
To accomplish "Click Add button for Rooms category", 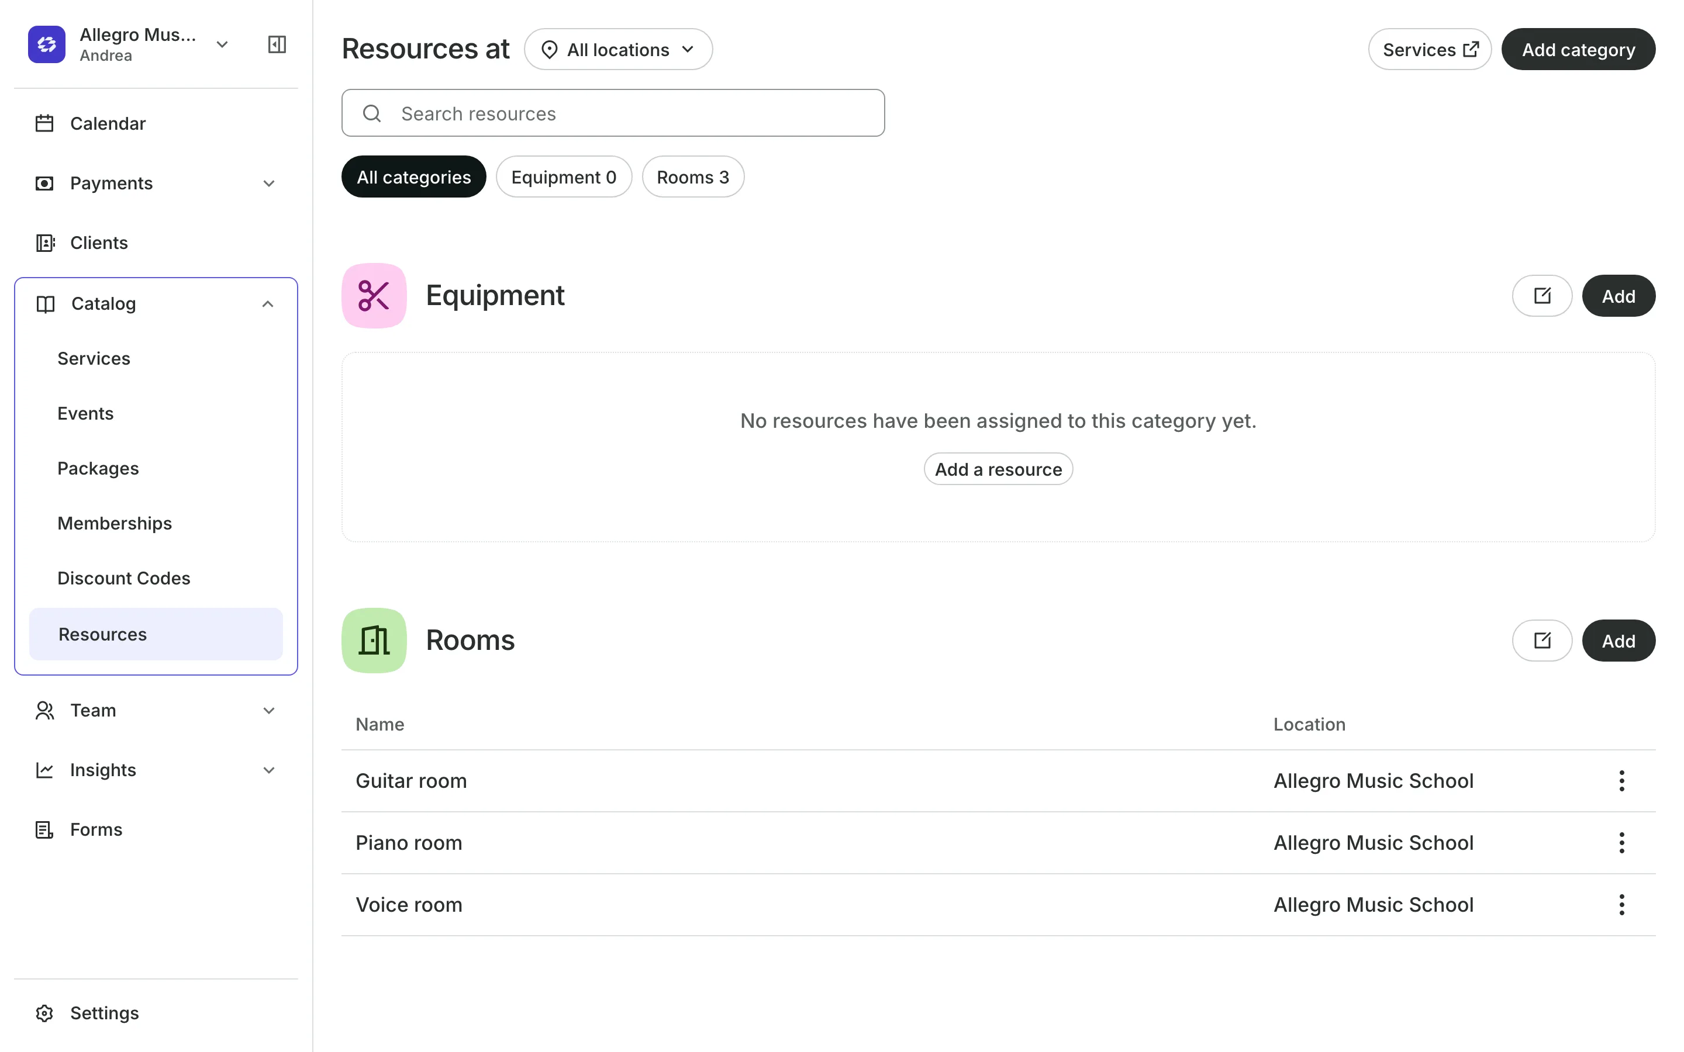I will (1619, 640).
